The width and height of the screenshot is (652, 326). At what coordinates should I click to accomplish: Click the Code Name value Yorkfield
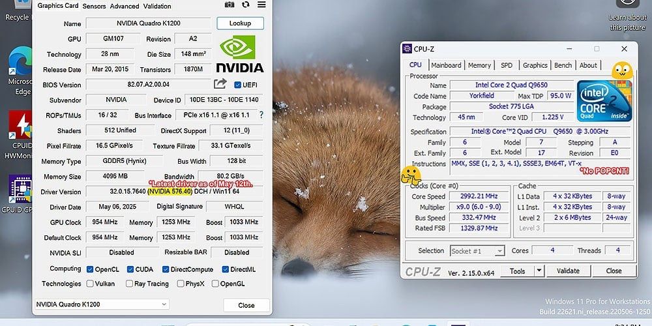[481, 96]
